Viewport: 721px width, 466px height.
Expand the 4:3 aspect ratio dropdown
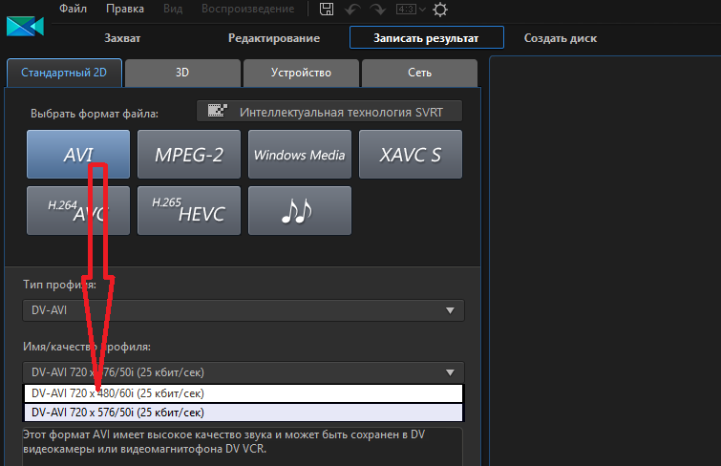click(x=408, y=10)
